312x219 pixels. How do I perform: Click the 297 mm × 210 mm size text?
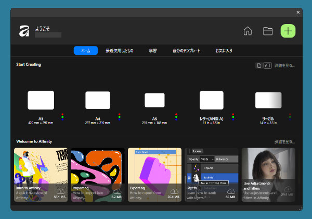pyautogui.click(x=98, y=123)
